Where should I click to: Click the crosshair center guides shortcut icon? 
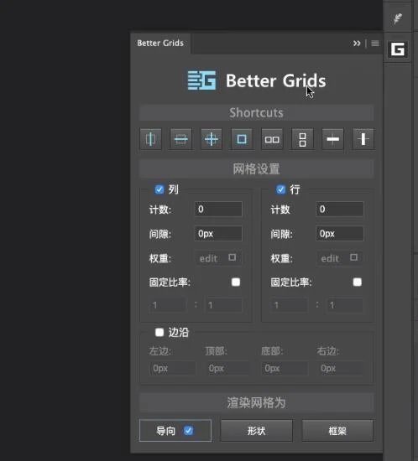coord(212,139)
